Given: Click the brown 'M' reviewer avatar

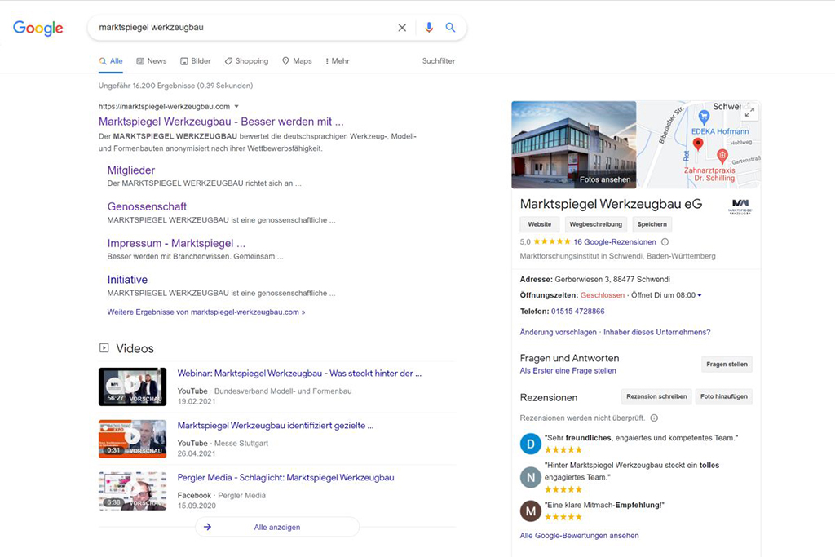Looking at the screenshot, I should pos(530,511).
